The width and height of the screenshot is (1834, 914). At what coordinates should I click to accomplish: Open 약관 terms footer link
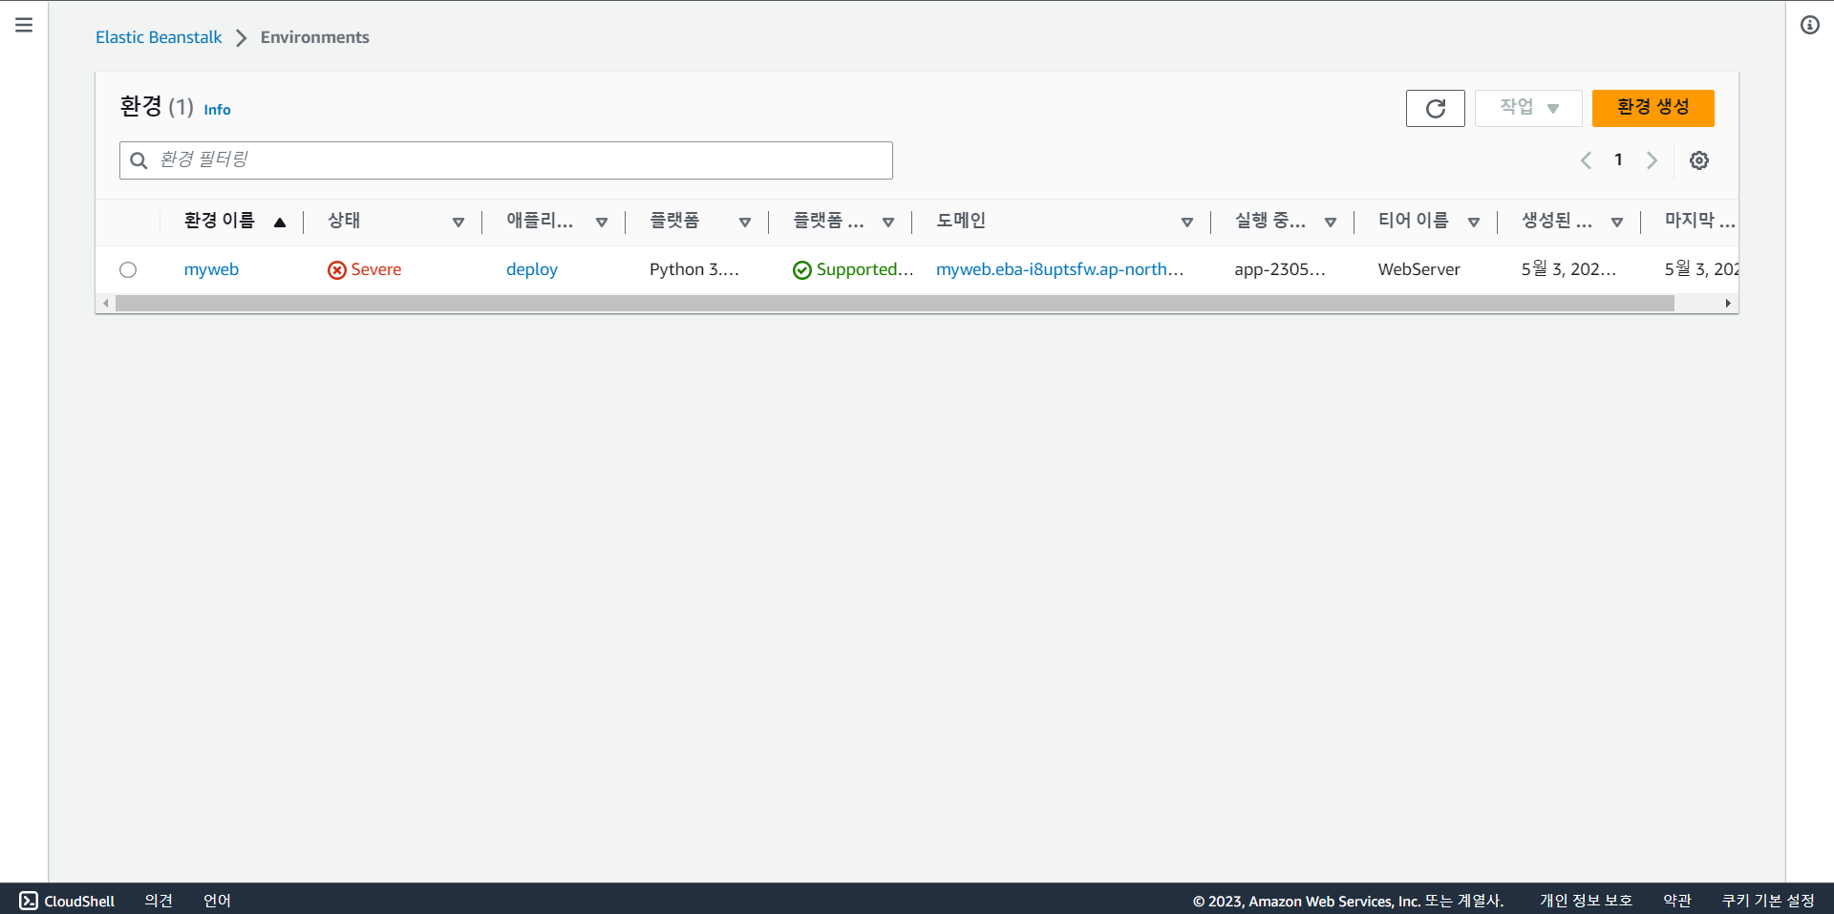[1677, 901]
